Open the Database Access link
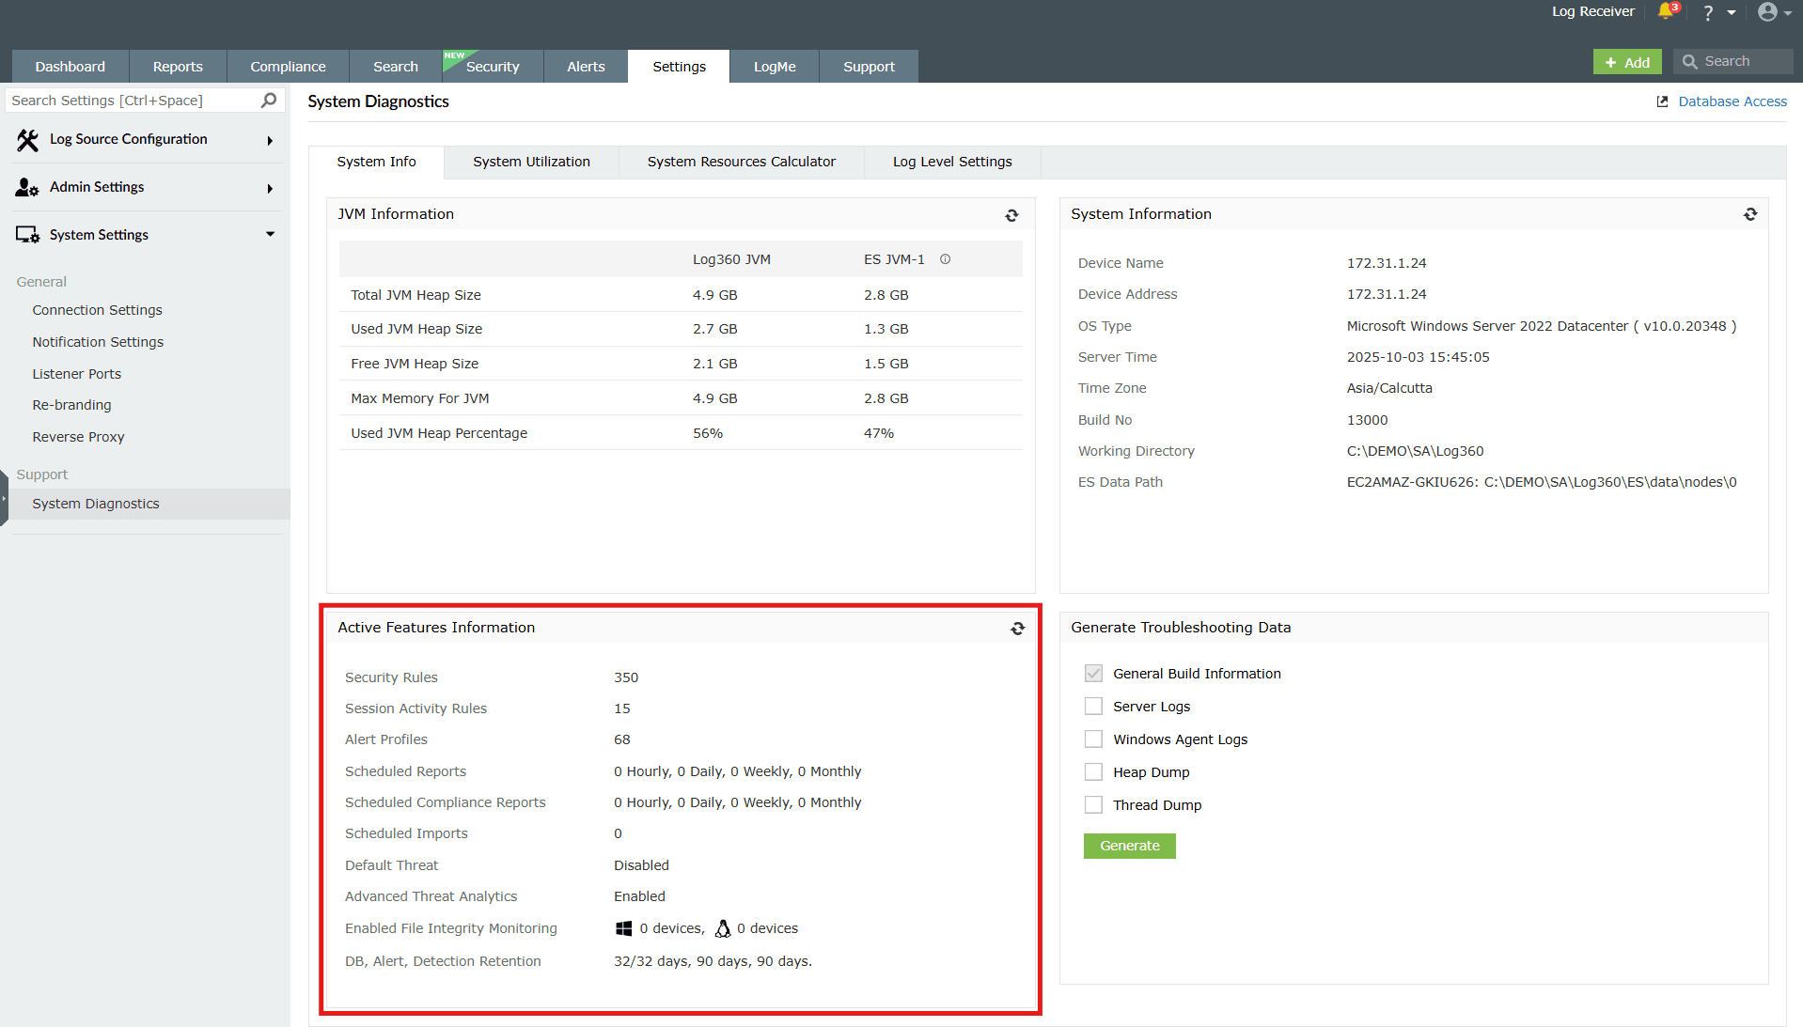This screenshot has width=1803, height=1027. tap(1732, 101)
